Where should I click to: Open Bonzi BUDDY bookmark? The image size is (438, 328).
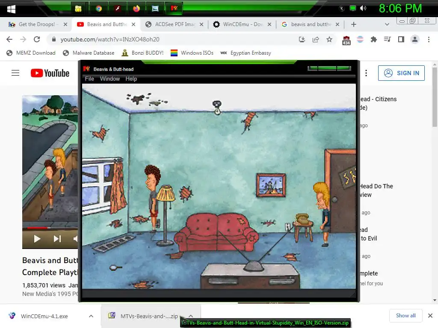coord(142,53)
